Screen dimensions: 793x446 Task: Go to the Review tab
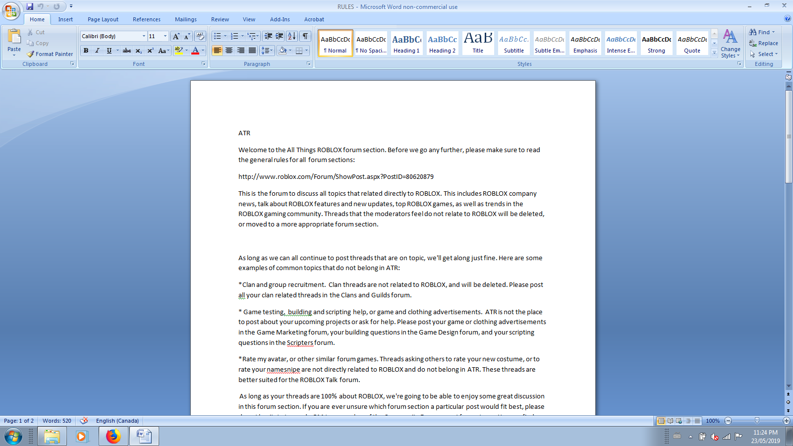(220, 19)
